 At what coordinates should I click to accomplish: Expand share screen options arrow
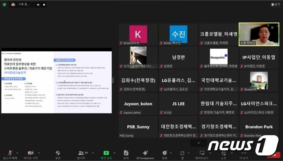(x=114, y=153)
